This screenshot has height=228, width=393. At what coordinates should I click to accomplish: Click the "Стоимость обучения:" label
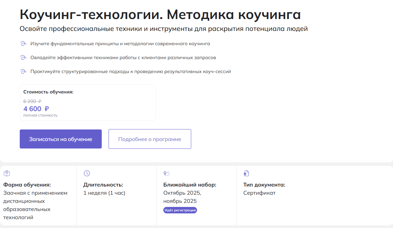pos(48,92)
